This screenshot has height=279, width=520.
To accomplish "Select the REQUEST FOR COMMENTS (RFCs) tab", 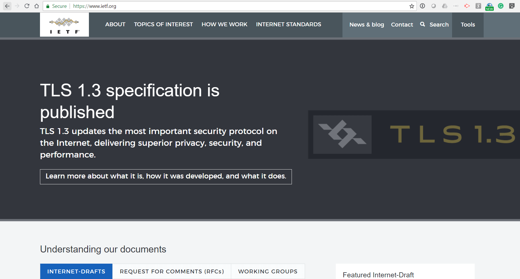I will (172, 271).
